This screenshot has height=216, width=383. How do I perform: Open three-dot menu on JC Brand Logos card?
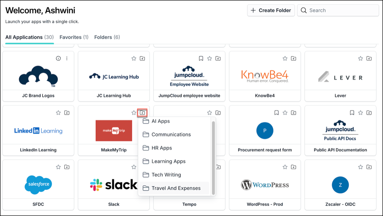pyautogui.click(x=67, y=58)
